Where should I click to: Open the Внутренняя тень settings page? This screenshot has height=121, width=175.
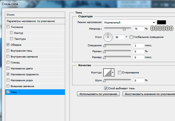(22, 51)
